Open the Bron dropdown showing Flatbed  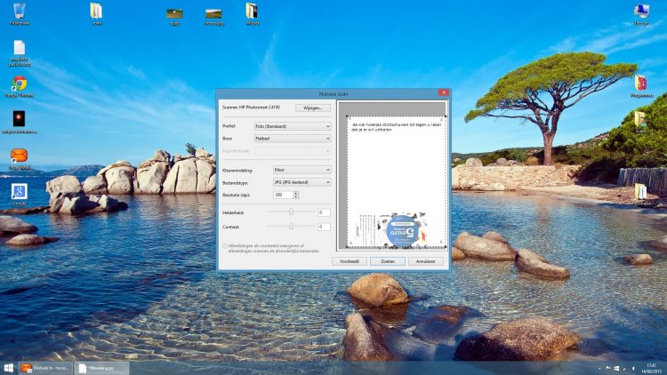[293, 140]
